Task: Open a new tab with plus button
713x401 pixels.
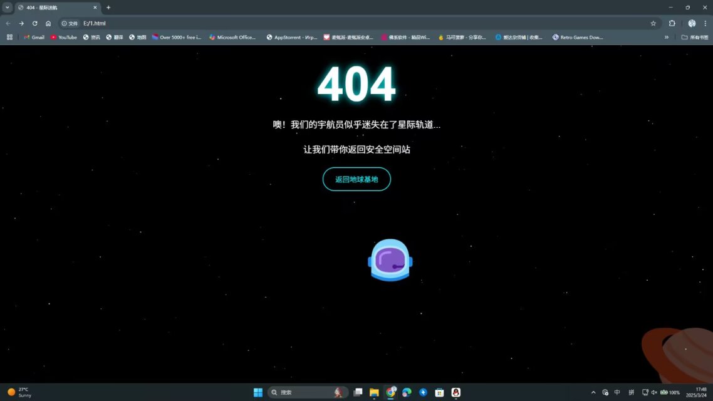Action: (x=108, y=8)
